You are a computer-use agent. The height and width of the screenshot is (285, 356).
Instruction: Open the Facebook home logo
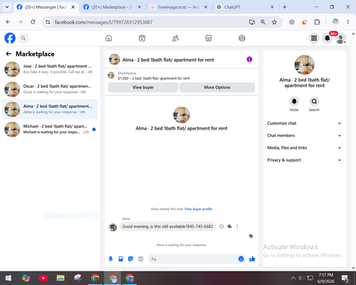click(10, 38)
